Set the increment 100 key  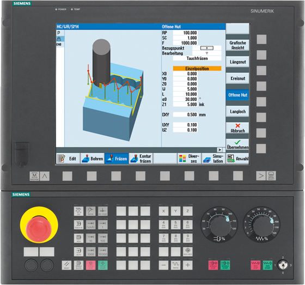click(103, 238)
